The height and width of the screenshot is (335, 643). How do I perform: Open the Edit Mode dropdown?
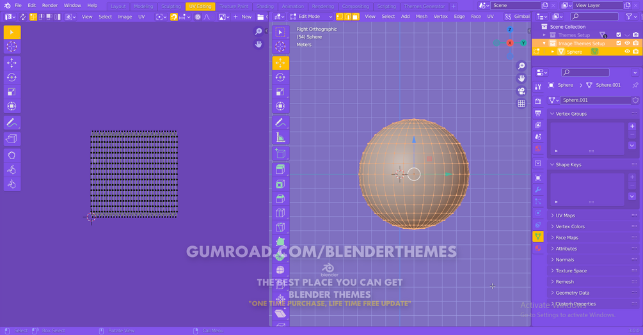tap(311, 17)
